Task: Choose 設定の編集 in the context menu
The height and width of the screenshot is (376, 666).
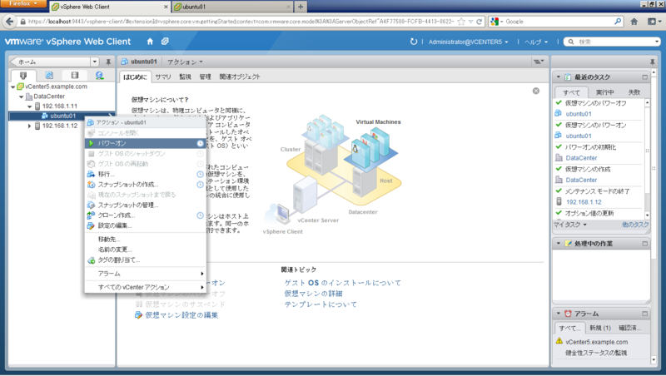Action: tap(146, 225)
